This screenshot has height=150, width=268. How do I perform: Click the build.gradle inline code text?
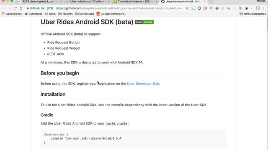[117, 124]
